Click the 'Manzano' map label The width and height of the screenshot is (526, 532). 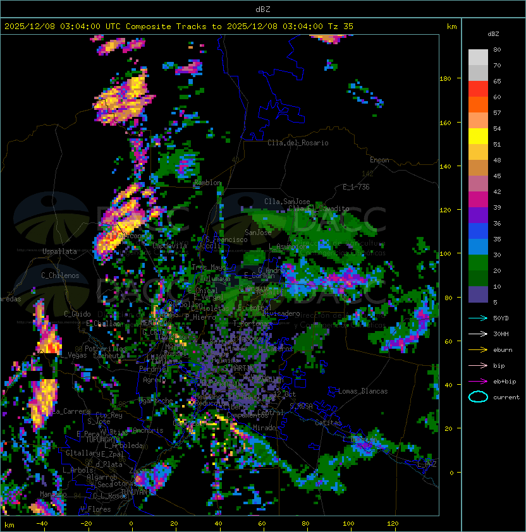coord(53,494)
